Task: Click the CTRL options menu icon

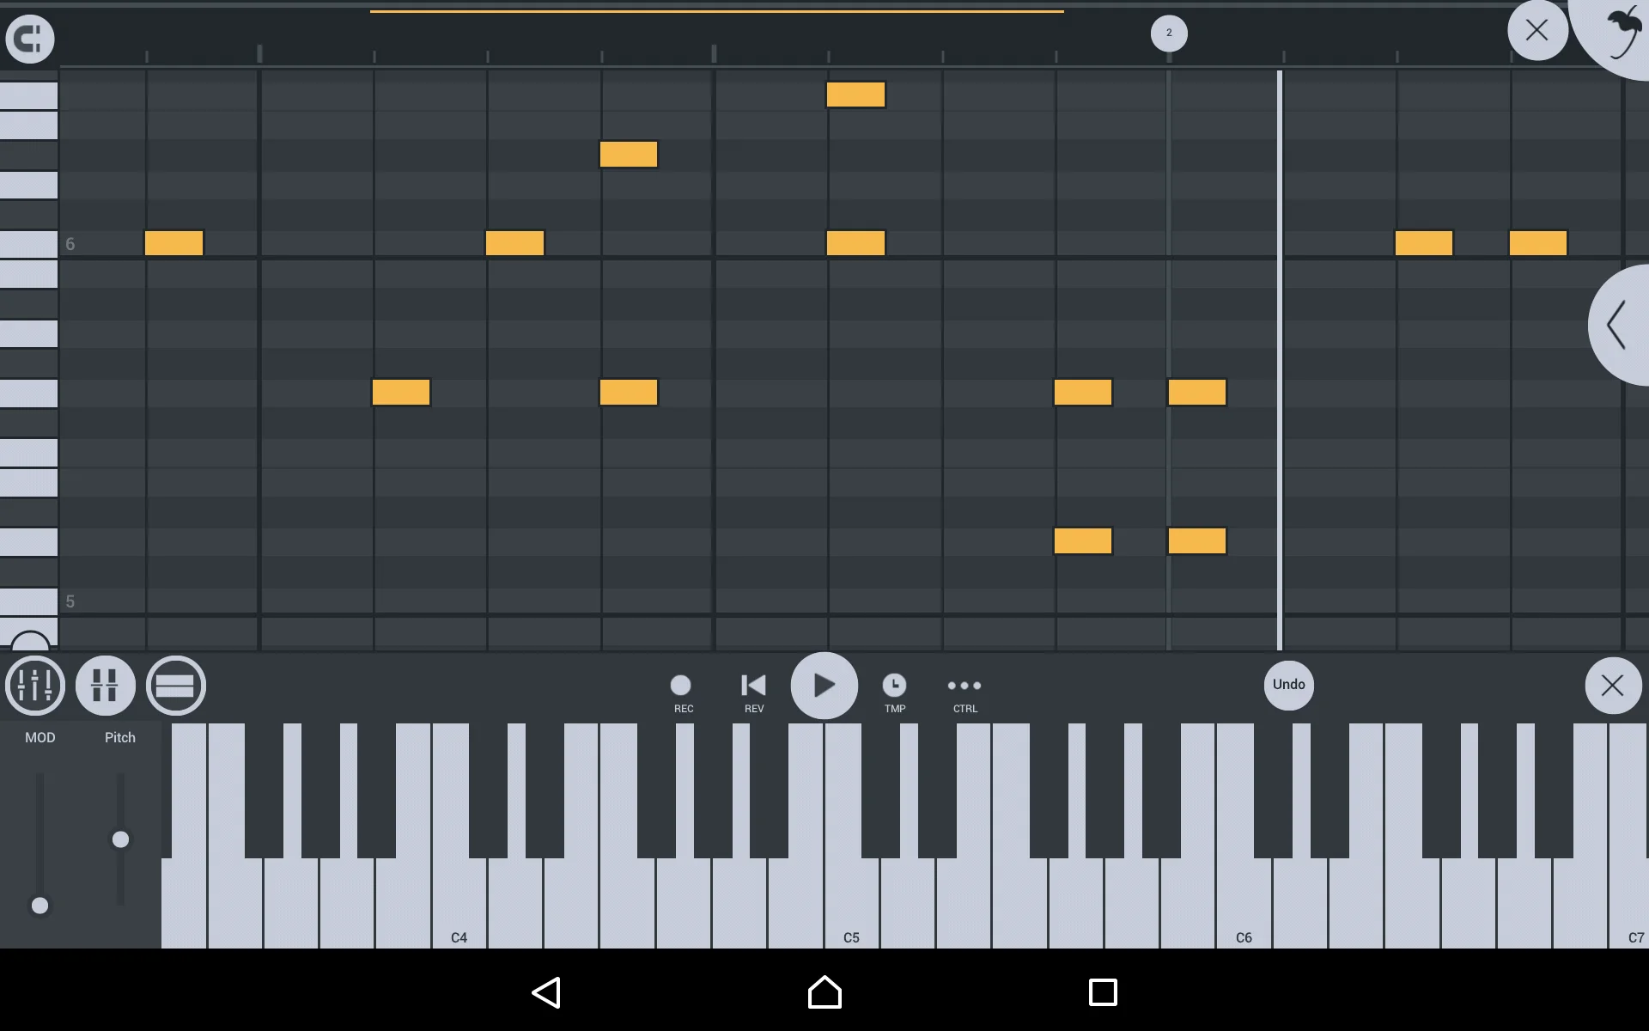Action: pos(964,686)
